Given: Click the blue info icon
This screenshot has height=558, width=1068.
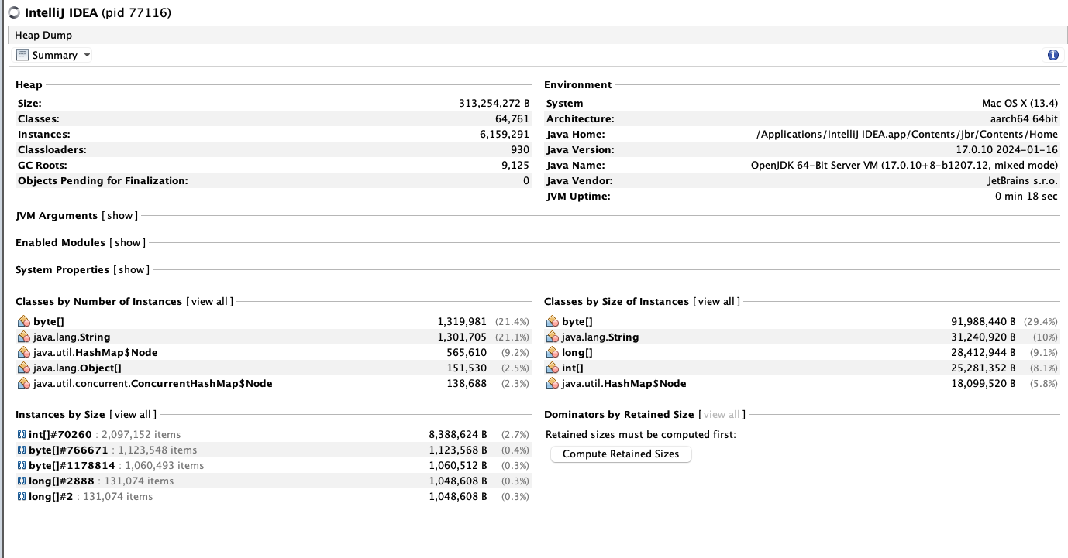Looking at the screenshot, I should point(1052,55).
